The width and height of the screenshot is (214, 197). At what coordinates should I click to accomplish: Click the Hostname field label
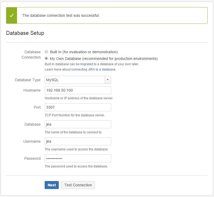pyautogui.click(x=32, y=90)
